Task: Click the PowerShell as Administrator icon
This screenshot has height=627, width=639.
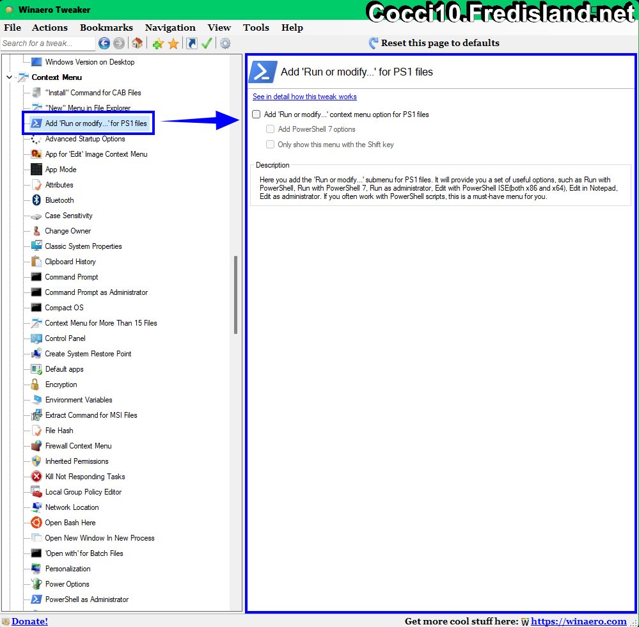Action: click(x=36, y=599)
